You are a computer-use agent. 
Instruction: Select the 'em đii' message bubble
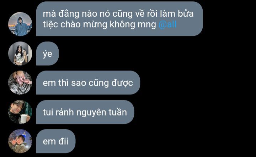point(56,141)
